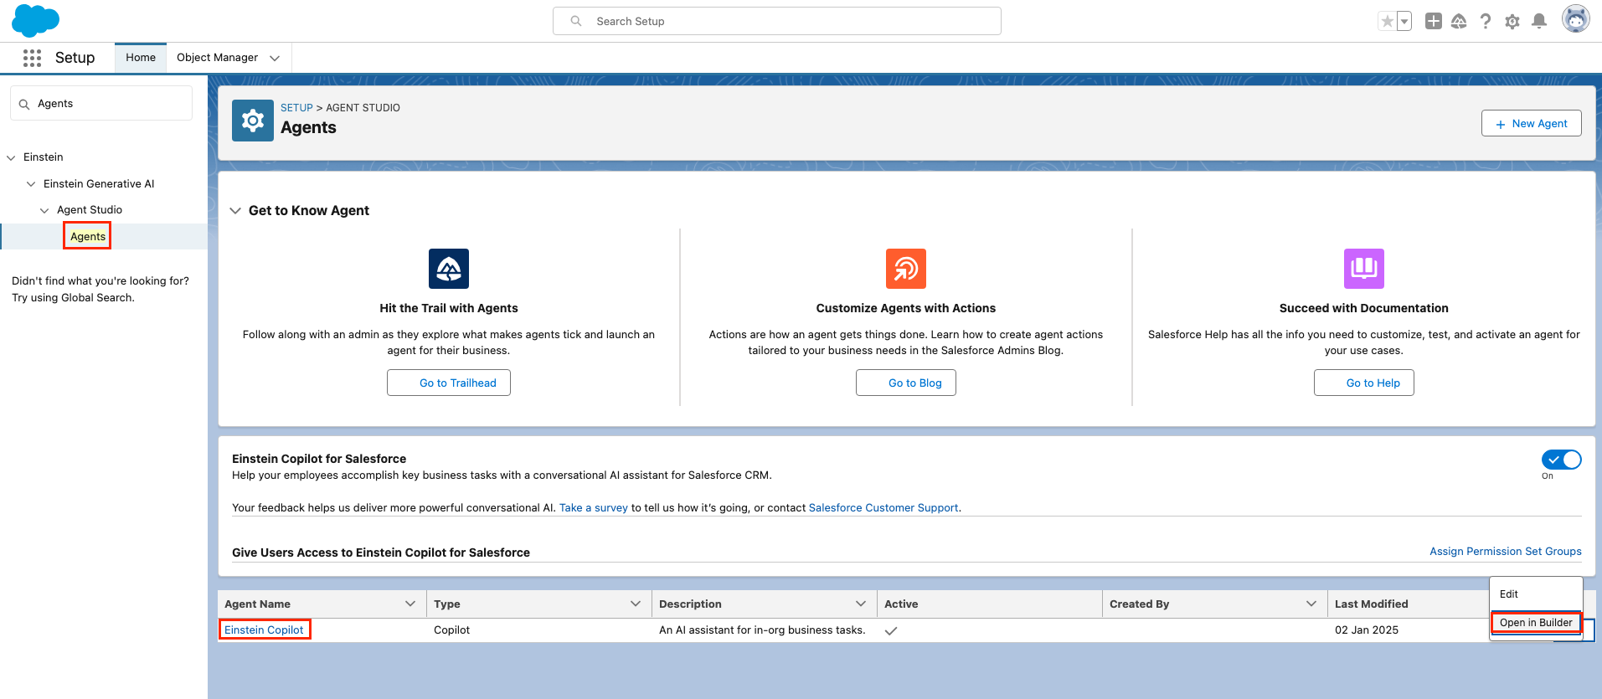Open the Einstein Copilot agent link

pos(264,630)
